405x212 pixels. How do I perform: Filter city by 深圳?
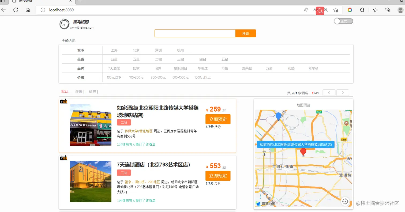tap(158, 50)
